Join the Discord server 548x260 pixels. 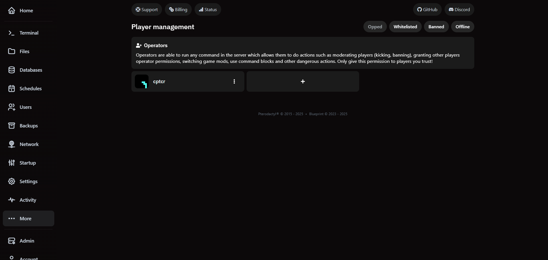pyautogui.click(x=459, y=9)
